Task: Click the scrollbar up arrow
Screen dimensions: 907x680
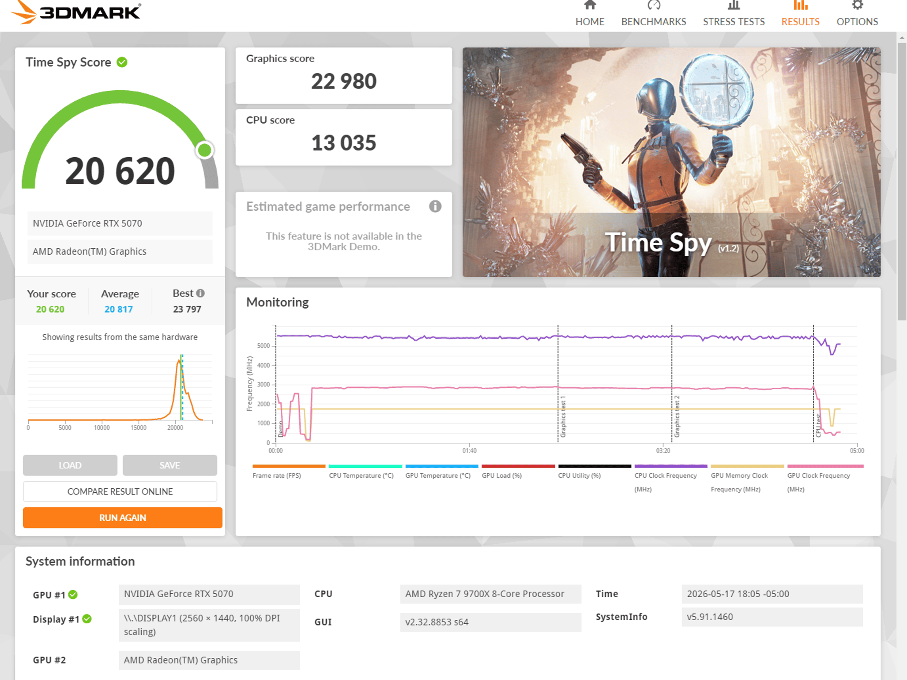Action: coord(902,38)
